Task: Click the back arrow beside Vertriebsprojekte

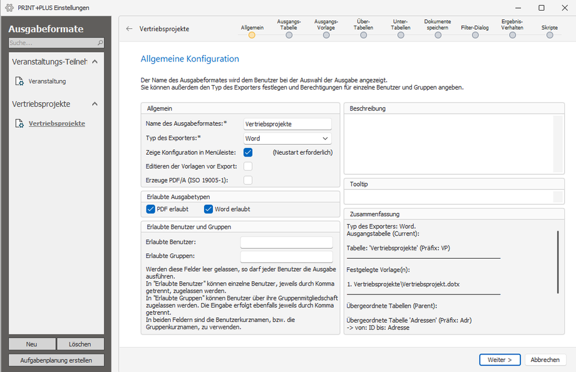Action: click(129, 29)
